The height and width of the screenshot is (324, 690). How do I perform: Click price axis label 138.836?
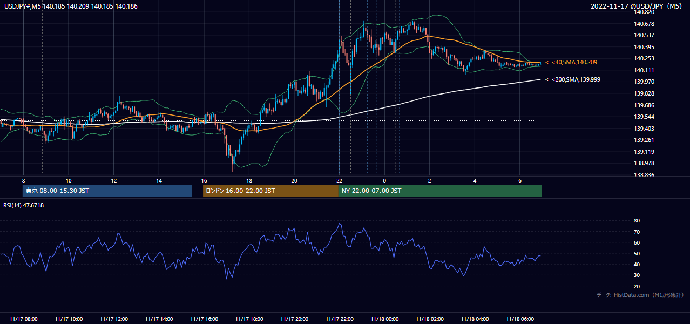point(645,175)
